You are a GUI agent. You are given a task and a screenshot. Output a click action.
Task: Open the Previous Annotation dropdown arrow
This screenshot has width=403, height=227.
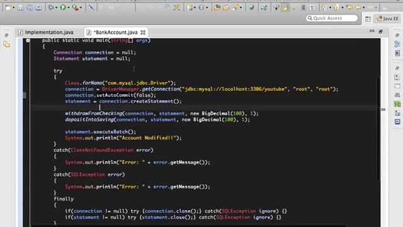coord(342,8)
